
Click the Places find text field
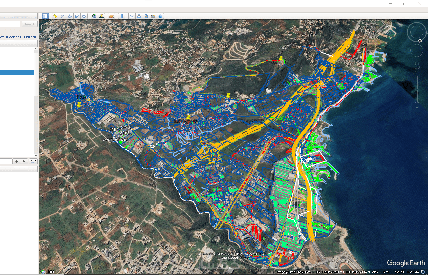(6, 161)
